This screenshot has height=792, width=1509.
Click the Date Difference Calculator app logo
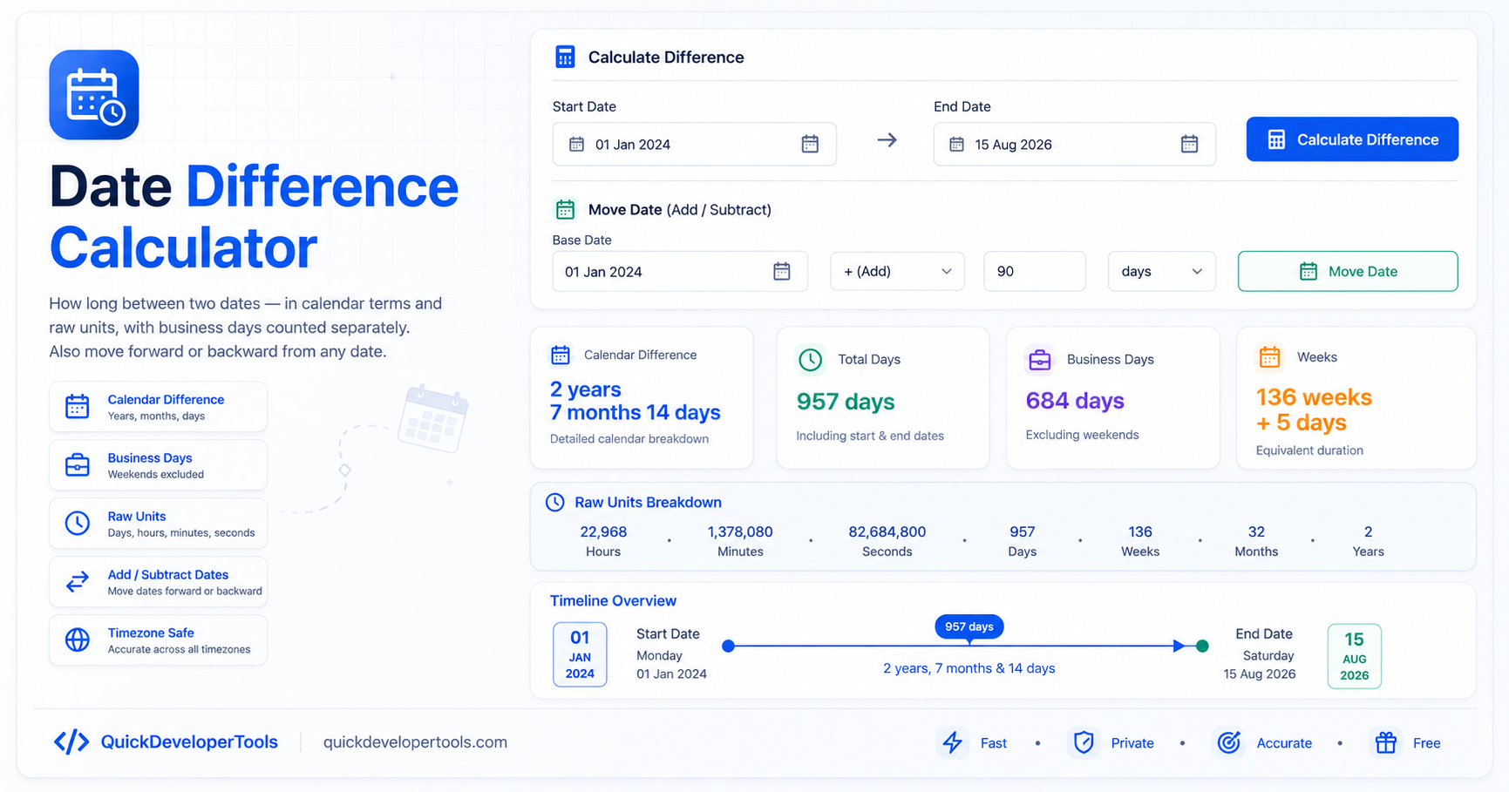(x=94, y=95)
